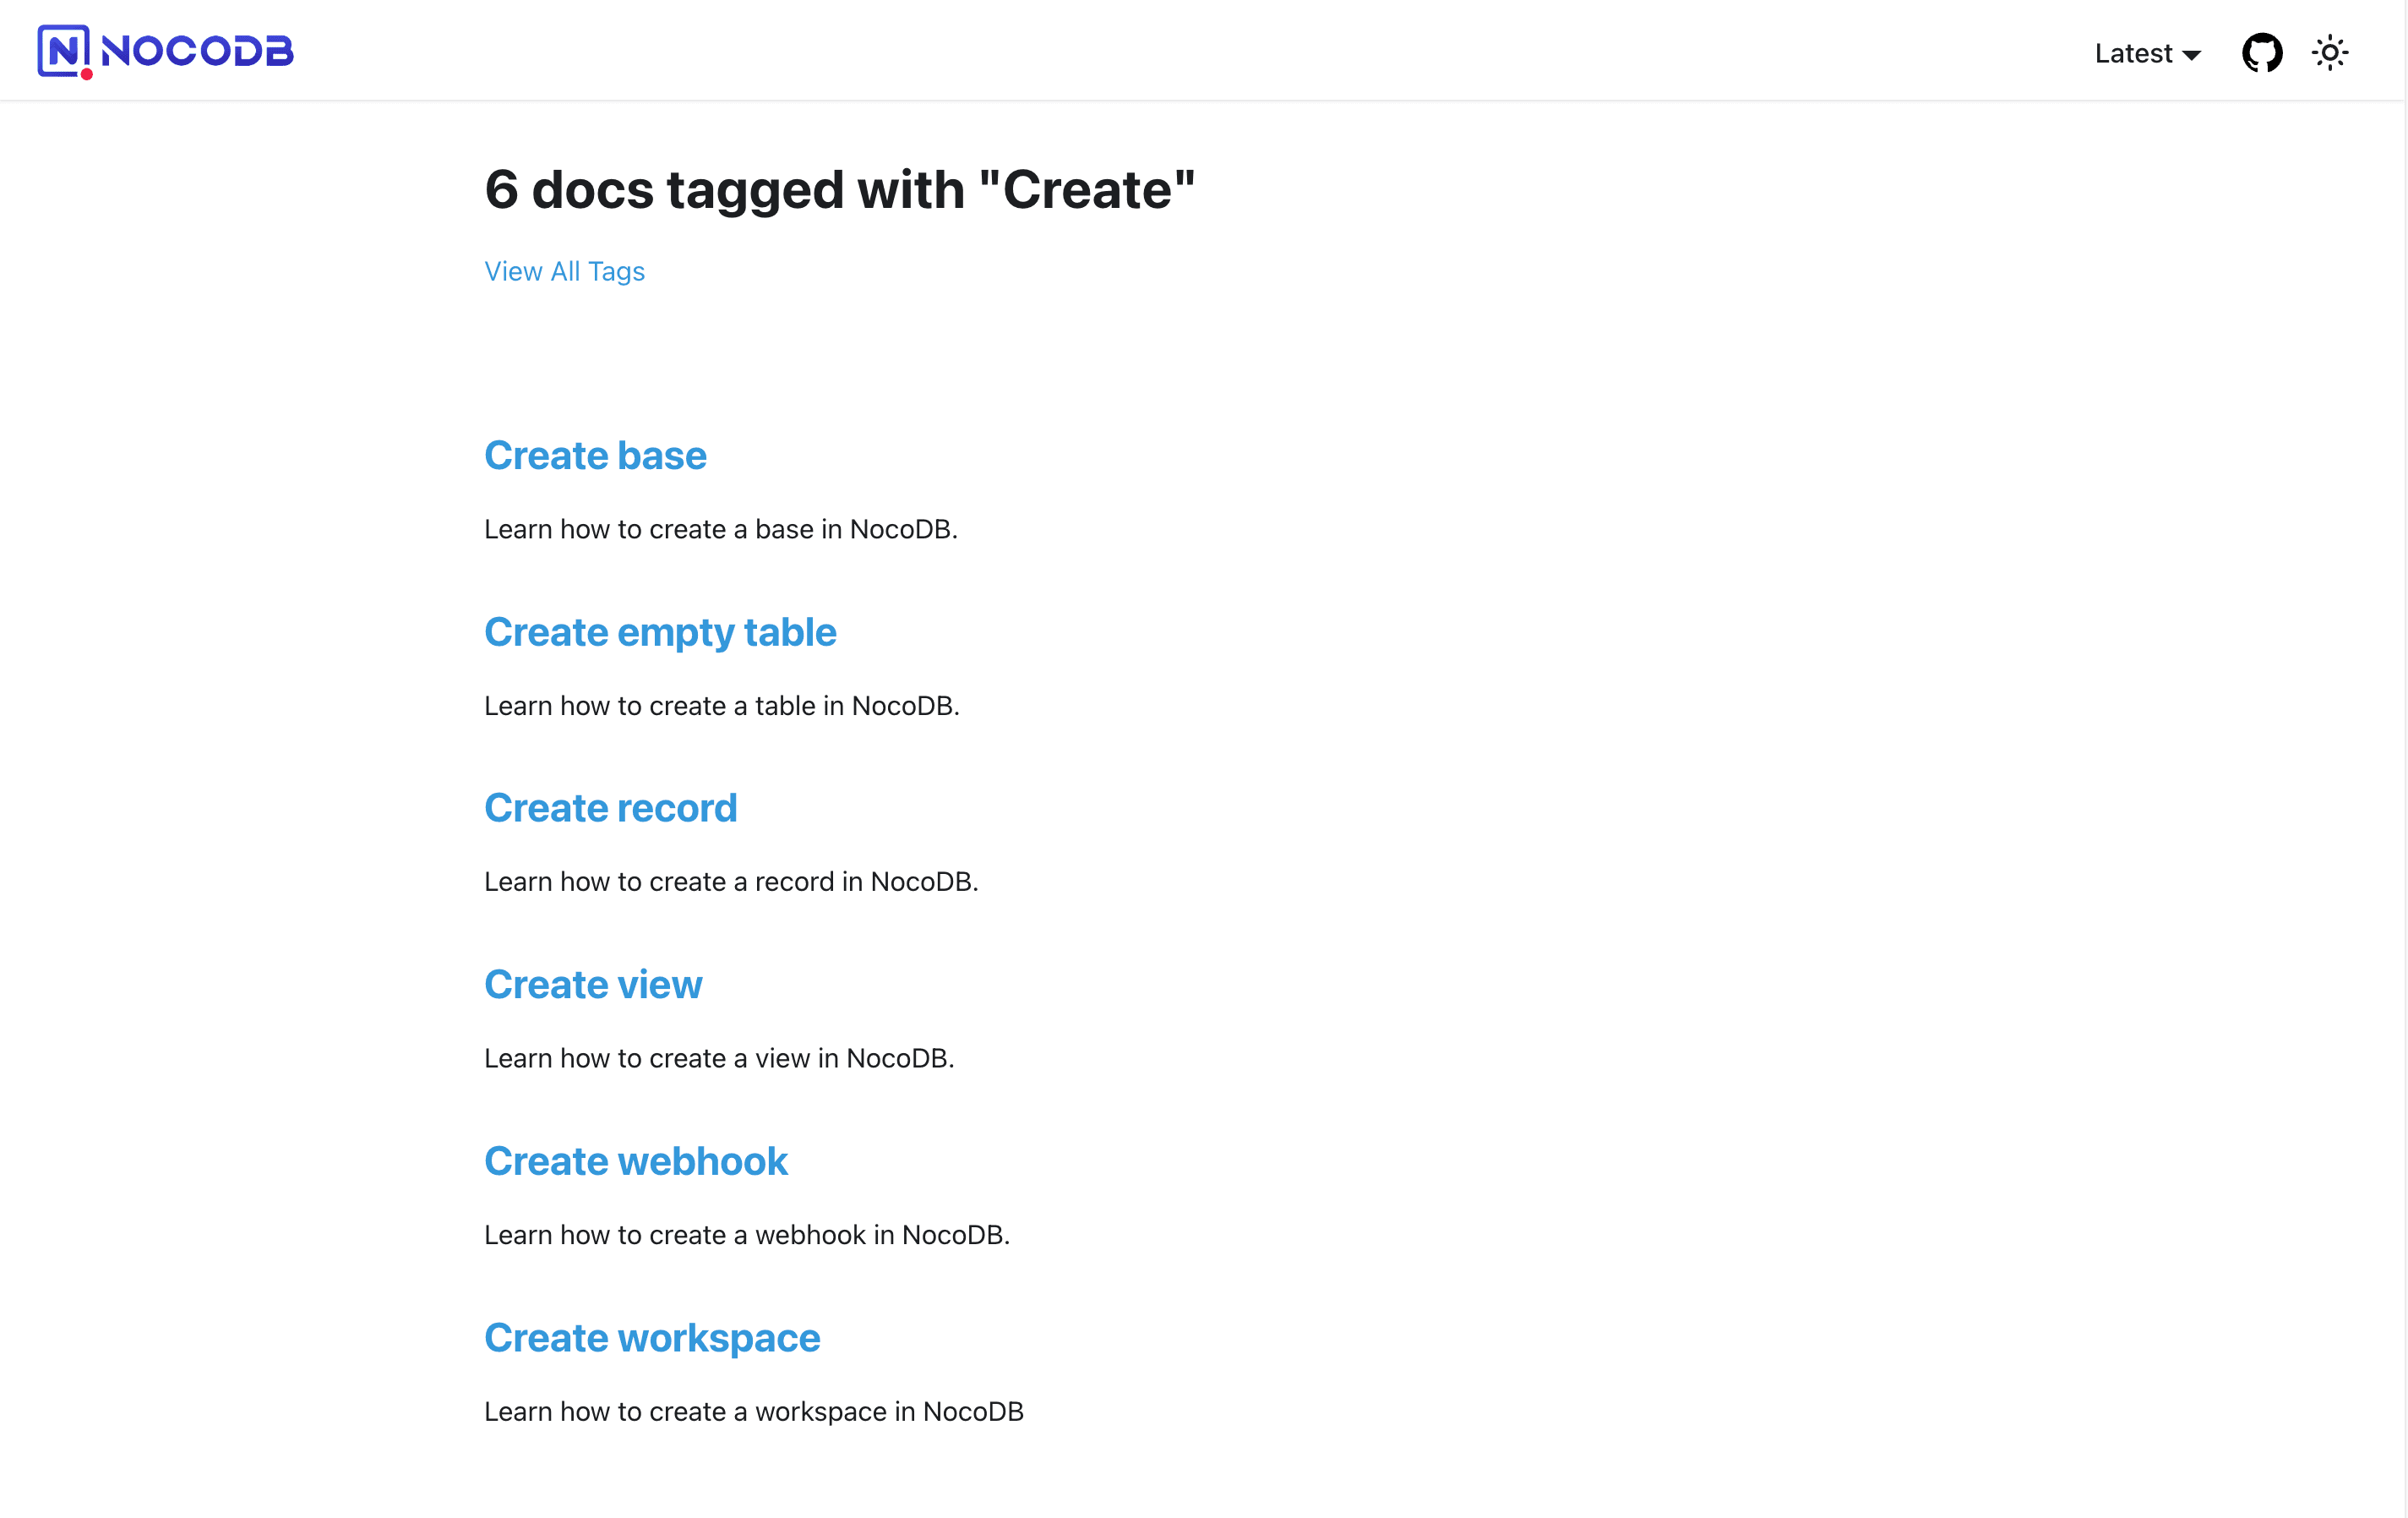Open the Latest version dropdown

2146,53
